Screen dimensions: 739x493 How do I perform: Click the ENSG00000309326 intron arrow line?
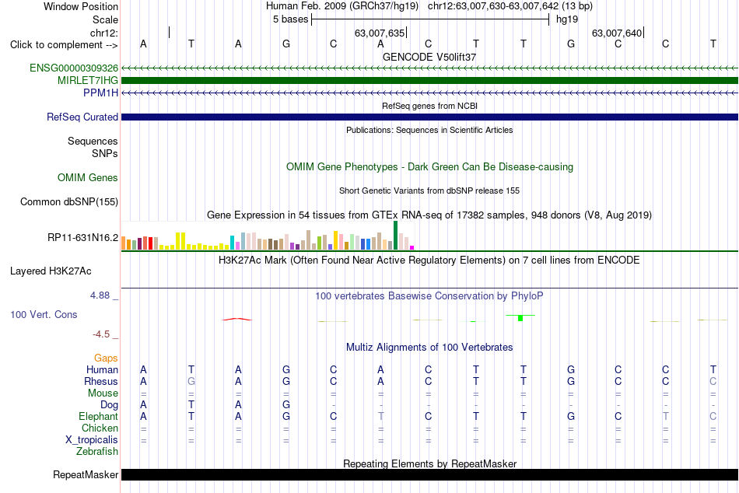pyautogui.click(x=429, y=68)
